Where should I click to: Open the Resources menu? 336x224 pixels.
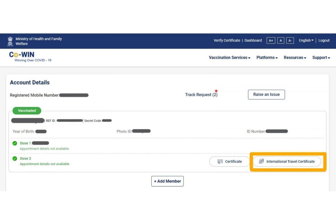click(x=295, y=58)
